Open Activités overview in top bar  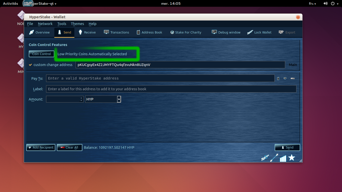coord(11,3)
